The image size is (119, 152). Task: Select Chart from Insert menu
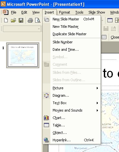coord(72,118)
